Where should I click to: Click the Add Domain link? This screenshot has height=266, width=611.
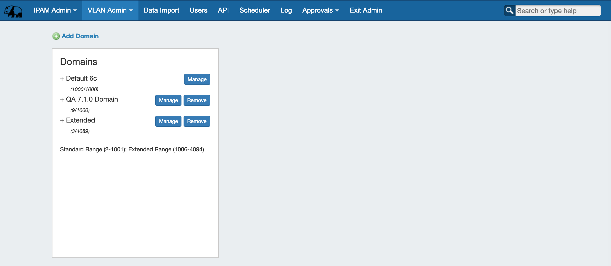(x=80, y=36)
